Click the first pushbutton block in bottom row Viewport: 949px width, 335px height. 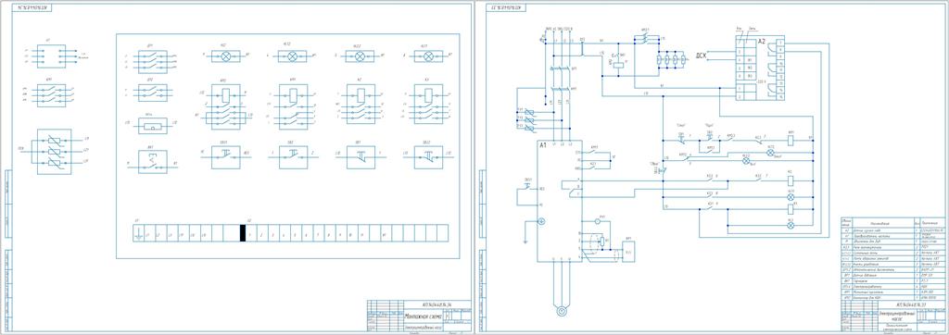click(153, 161)
